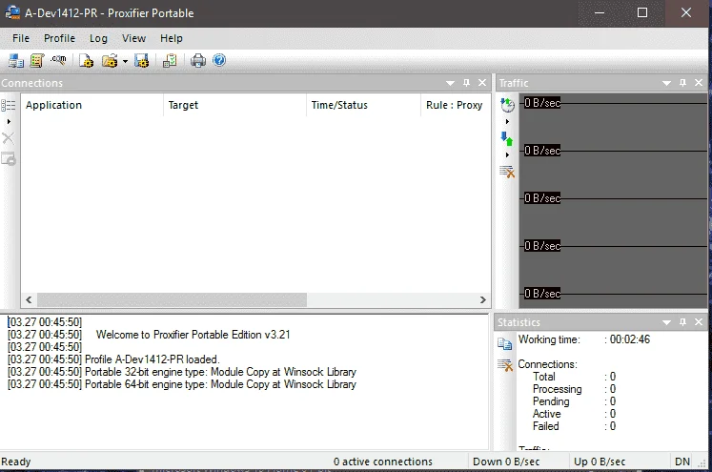
Task: Maximize the Proxifier window
Action: (642, 12)
